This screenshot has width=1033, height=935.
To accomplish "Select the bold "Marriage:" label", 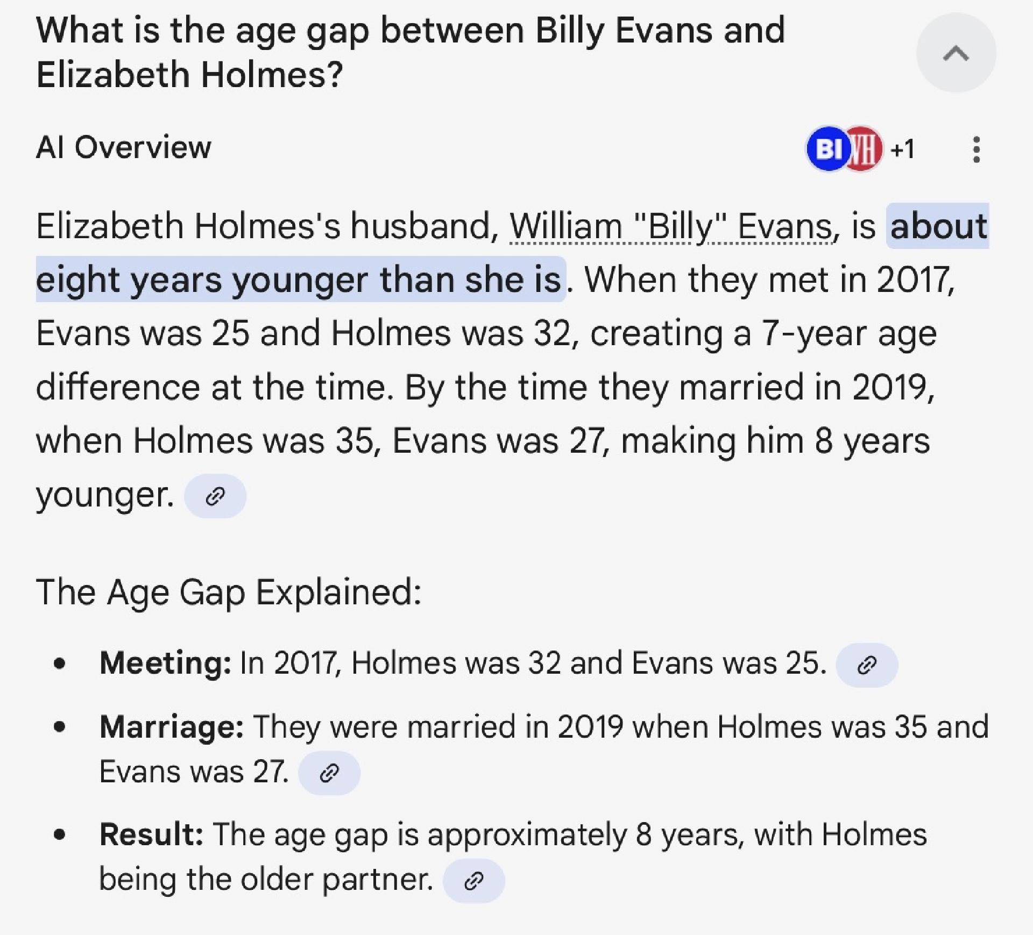I will [172, 727].
